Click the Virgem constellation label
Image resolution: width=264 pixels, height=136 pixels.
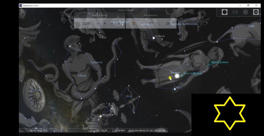coord(175,73)
